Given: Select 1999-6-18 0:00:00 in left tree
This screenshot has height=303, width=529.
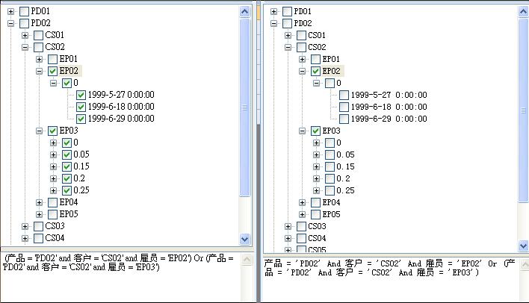Looking at the screenshot, I should pyautogui.click(x=121, y=107).
